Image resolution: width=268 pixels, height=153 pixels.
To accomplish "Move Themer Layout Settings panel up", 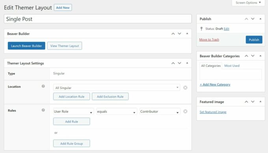I will click(173, 63).
